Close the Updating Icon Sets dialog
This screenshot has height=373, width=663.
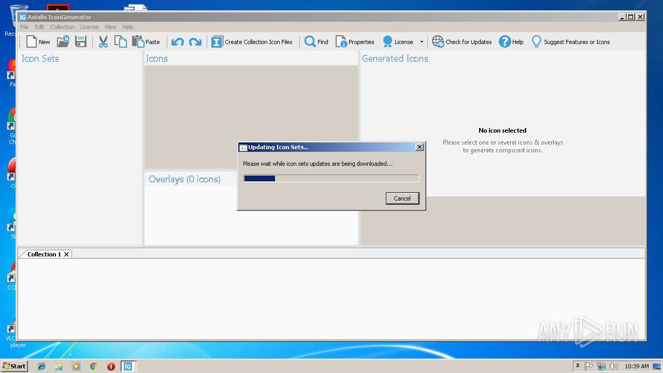point(420,147)
